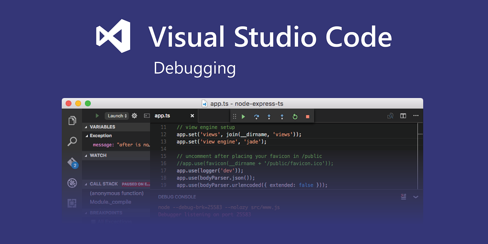Split the editor with the split icon
This screenshot has height=244, width=488.
[403, 115]
